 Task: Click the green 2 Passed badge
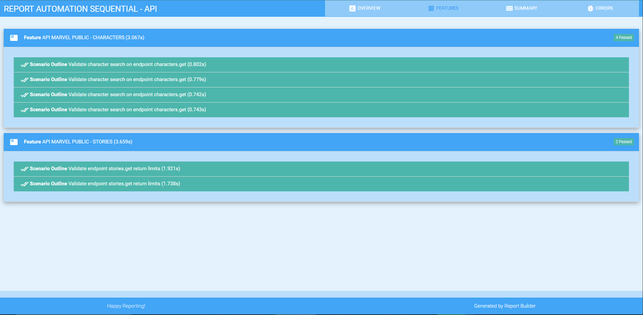click(x=624, y=142)
